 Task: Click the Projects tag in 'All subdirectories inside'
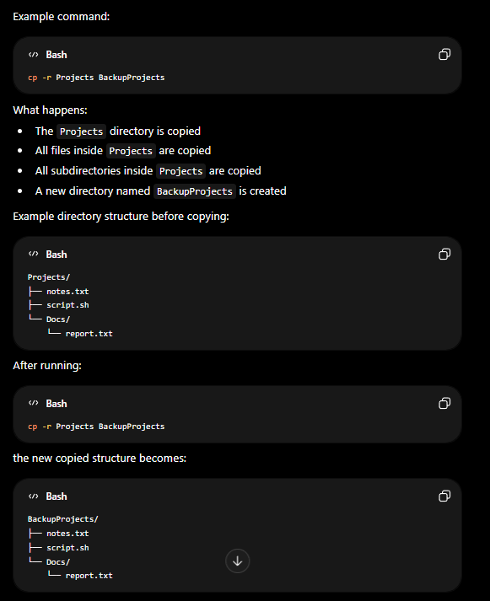click(x=180, y=171)
